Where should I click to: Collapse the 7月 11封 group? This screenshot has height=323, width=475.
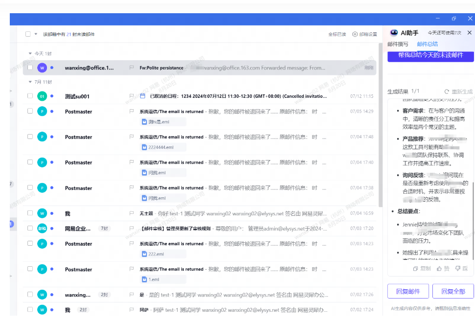(30, 82)
